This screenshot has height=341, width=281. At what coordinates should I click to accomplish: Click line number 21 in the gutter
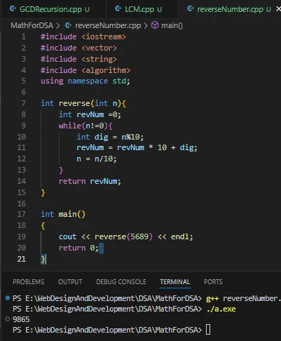[21, 259]
